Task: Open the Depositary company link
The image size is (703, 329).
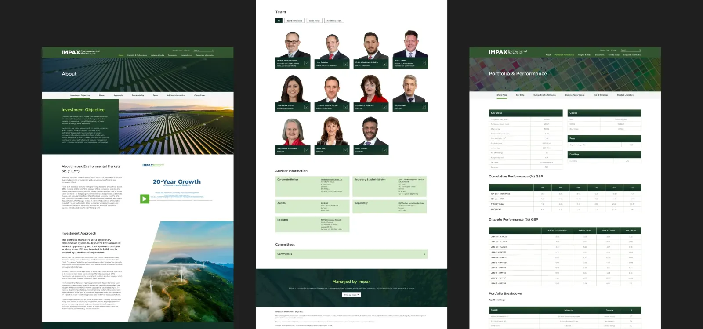Action: tap(411, 203)
